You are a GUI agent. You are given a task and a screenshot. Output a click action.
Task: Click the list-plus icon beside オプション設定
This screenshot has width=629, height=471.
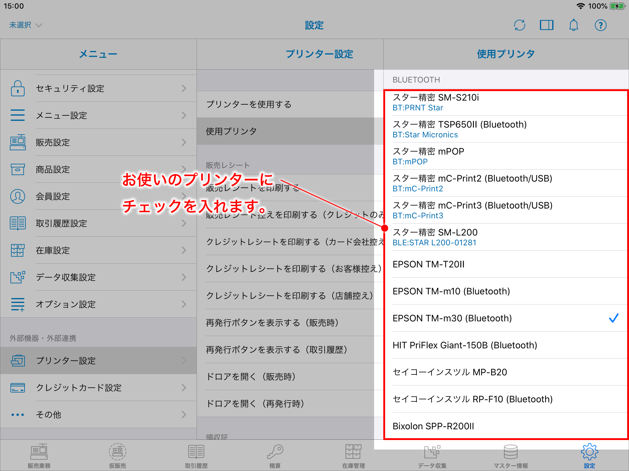(18, 304)
